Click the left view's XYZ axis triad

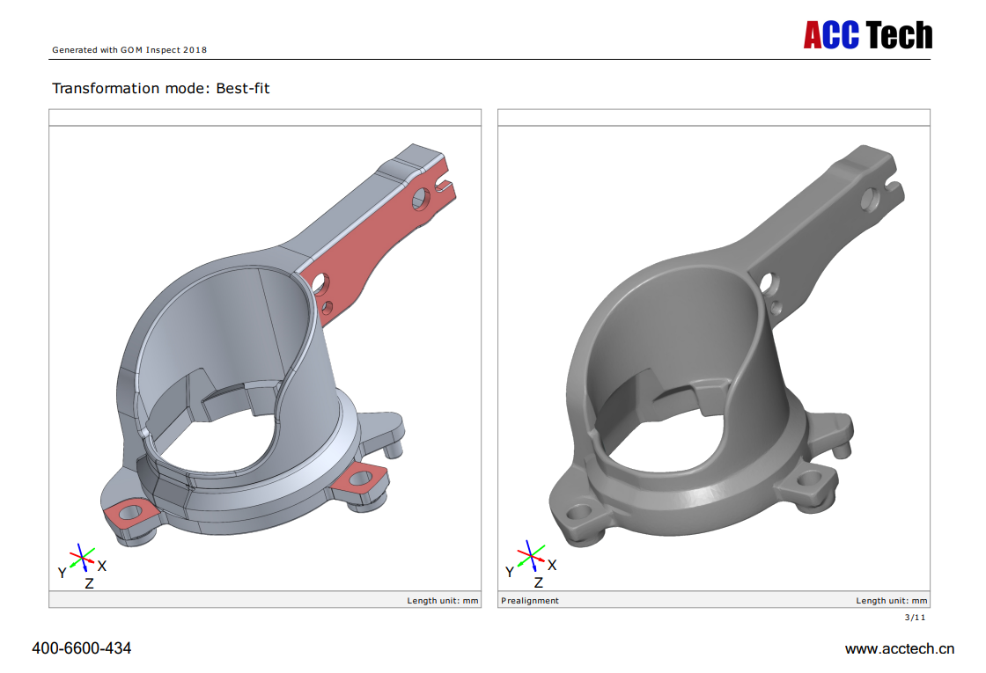click(83, 557)
